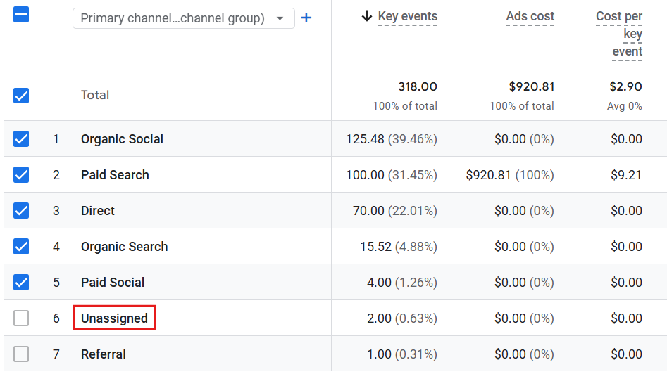This screenshot has width=667, height=374.
Task: Click Referral key events 1.00
Action: point(379,354)
